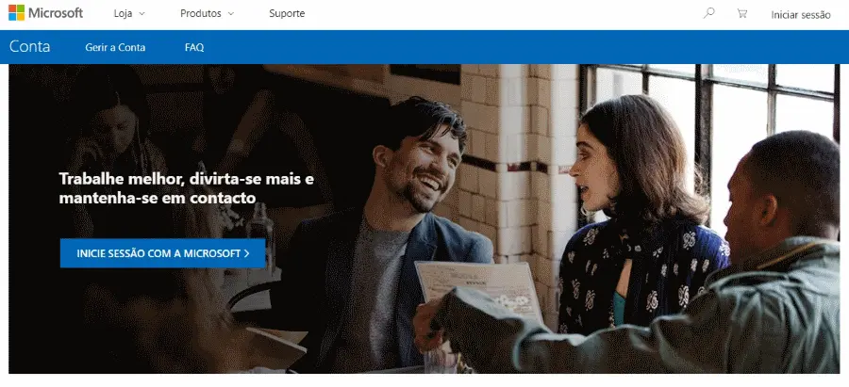This screenshot has height=387, width=849.
Task: Open the Gerir a Conta tab
Action: [115, 48]
